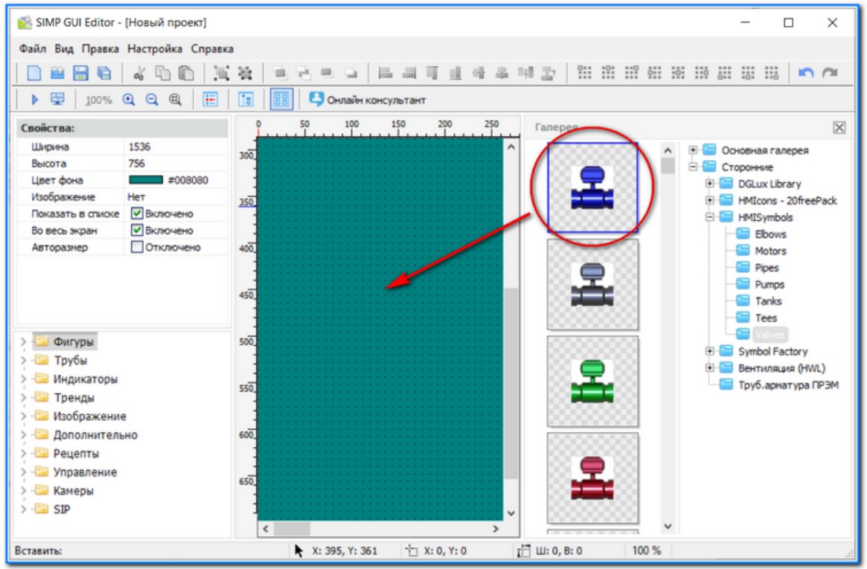Open the Справка menu

pos(212,48)
